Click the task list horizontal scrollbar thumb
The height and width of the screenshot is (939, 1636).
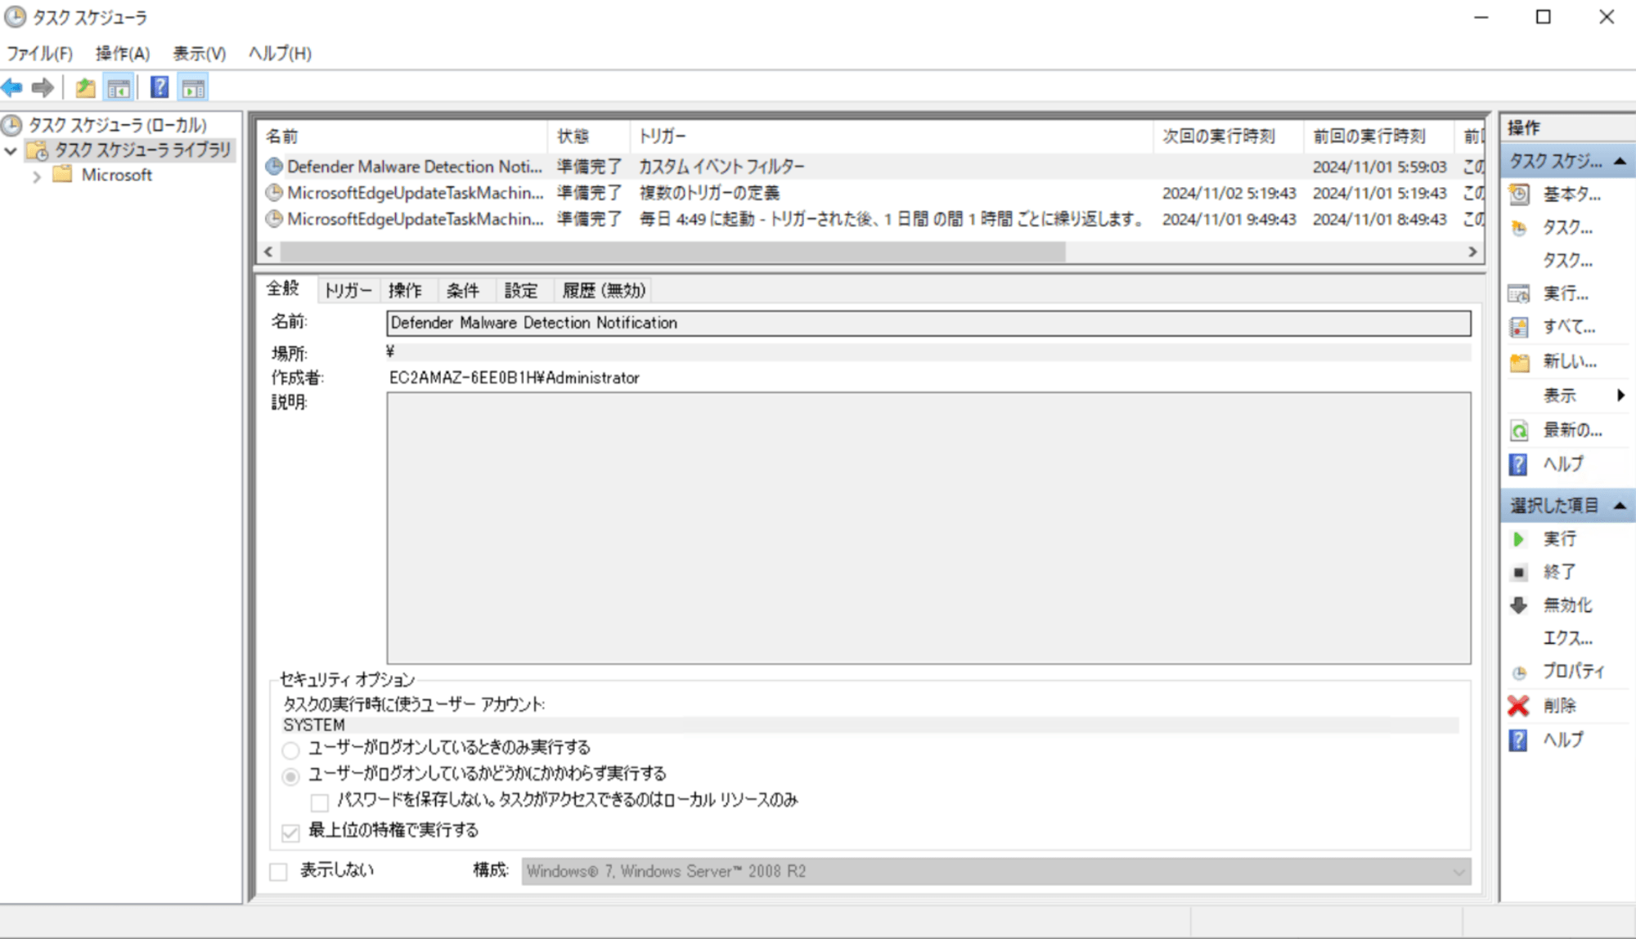(x=672, y=252)
